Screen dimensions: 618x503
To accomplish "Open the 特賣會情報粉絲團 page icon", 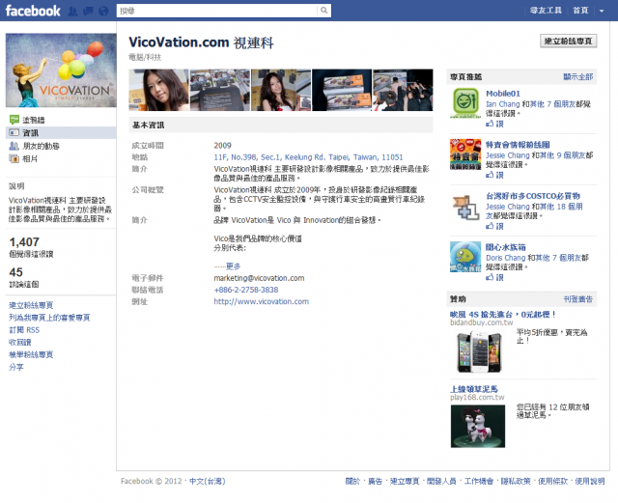I will [x=465, y=154].
